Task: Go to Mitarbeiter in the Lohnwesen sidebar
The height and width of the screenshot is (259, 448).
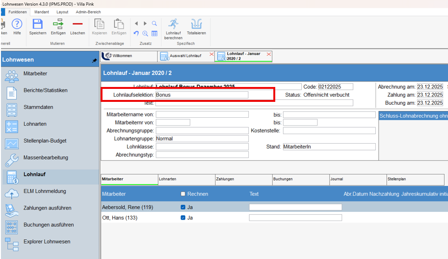Action: tap(35, 74)
